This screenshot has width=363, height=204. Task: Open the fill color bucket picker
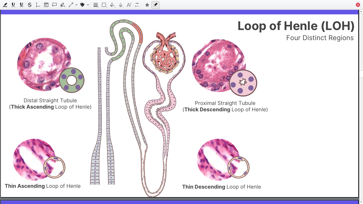pyautogui.click(x=112, y=5)
